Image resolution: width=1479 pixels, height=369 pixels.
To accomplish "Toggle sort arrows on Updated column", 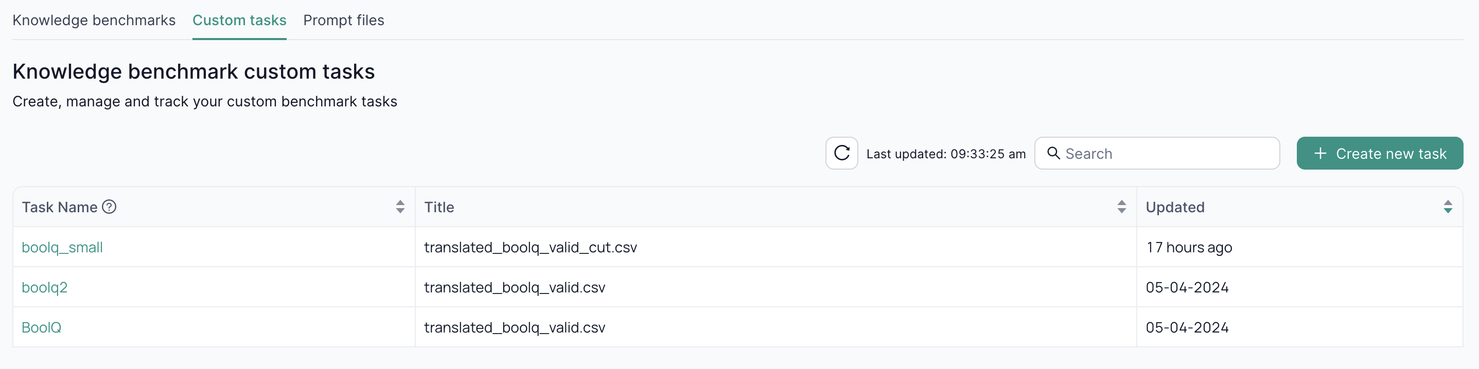I will point(1448,207).
